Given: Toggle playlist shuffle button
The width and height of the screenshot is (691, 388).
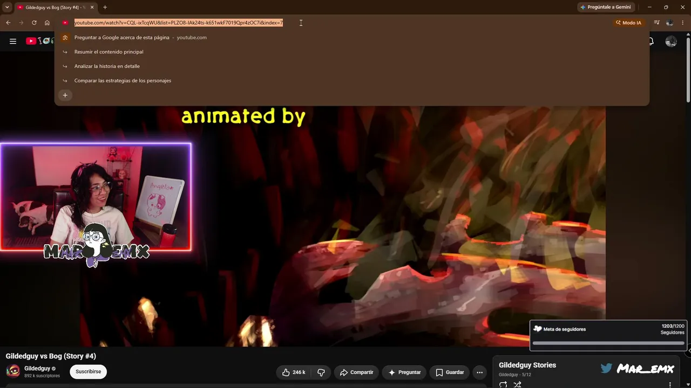Looking at the screenshot, I should click(517, 385).
